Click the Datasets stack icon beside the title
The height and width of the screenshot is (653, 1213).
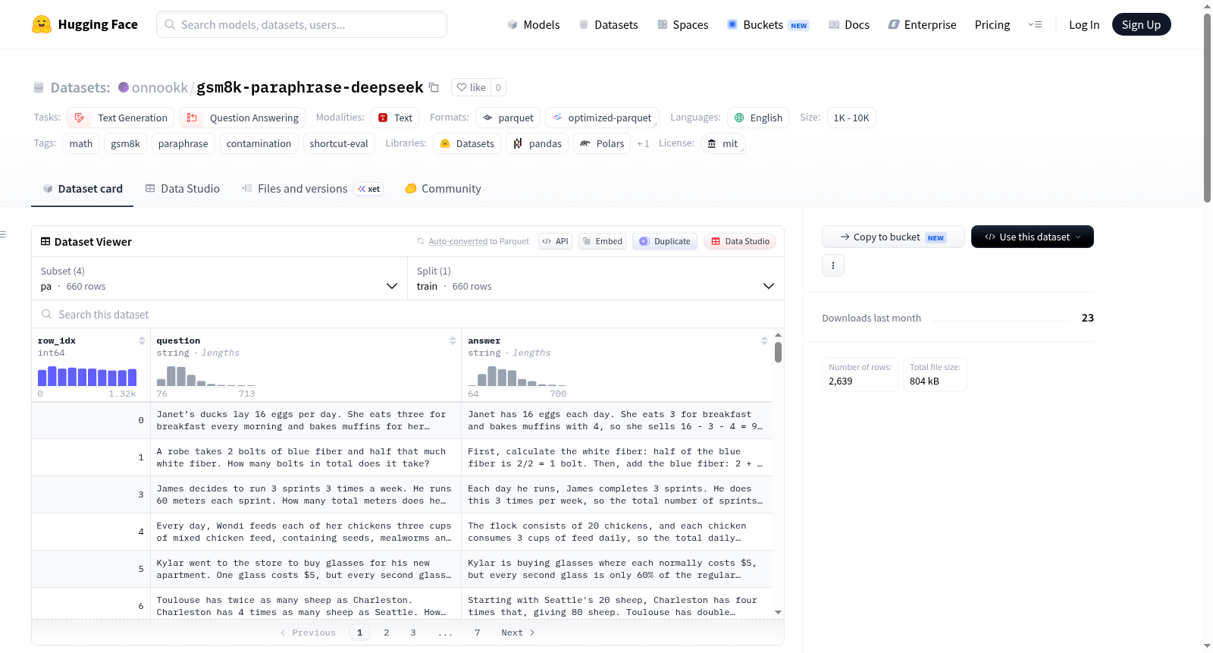pos(39,88)
